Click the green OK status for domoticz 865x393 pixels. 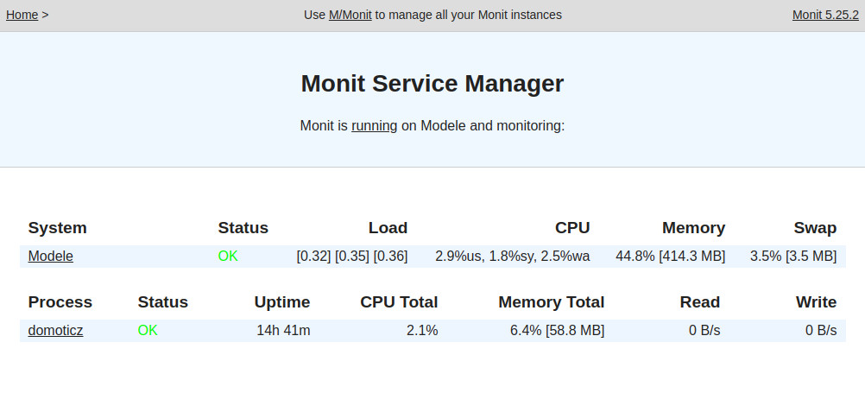pyautogui.click(x=148, y=330)
